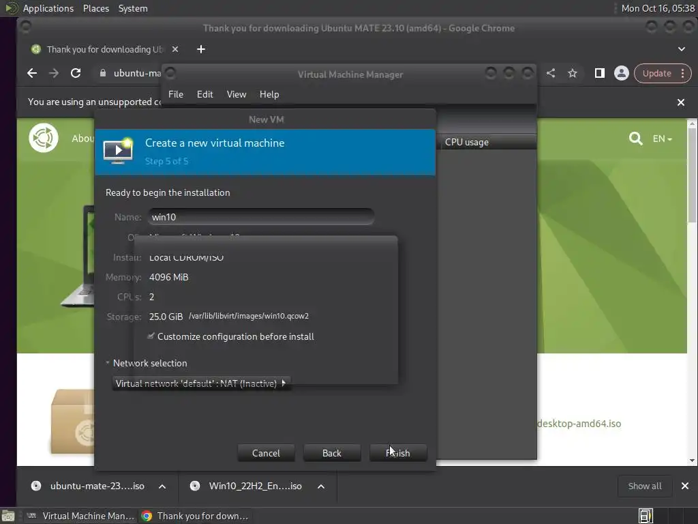Go forward in Chrome
The width and height of the screenshot is (698, 524).
pos(53,73)
